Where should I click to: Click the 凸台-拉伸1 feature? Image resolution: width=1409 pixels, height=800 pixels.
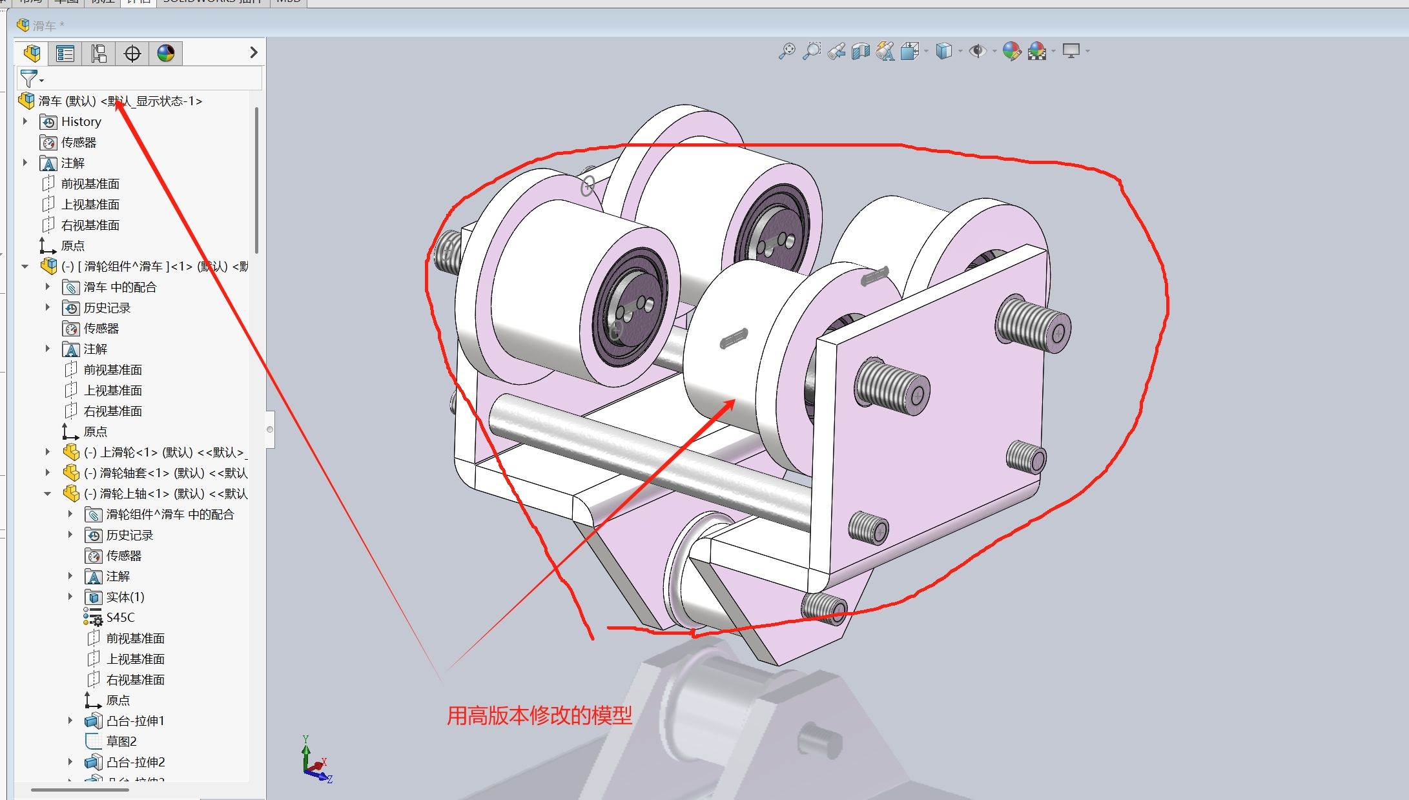pyautogui.click(x=135, y=721)
